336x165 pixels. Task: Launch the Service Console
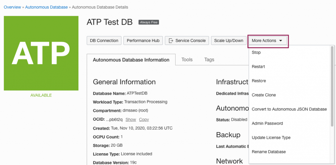coord(187,40)
